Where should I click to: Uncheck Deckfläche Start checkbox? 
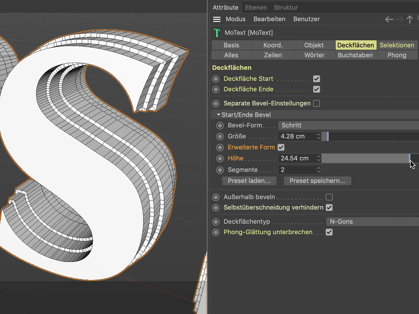click(x=317, y=79)
